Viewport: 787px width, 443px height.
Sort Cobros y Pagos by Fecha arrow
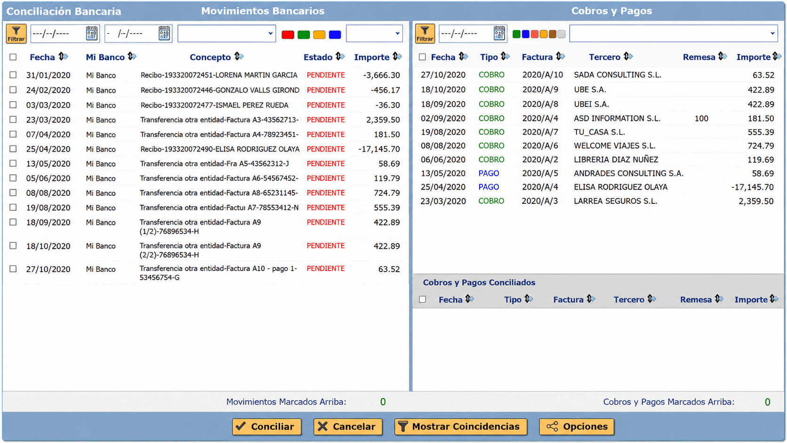tap(463, 57)
